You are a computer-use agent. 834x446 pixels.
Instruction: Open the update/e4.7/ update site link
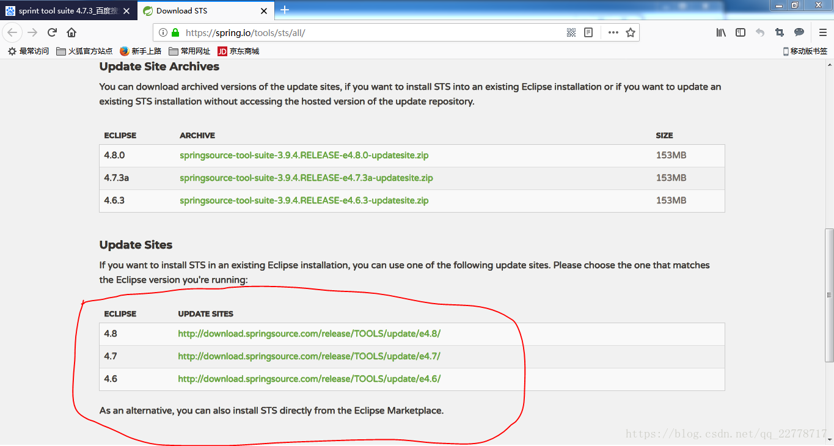coord(309,356)
